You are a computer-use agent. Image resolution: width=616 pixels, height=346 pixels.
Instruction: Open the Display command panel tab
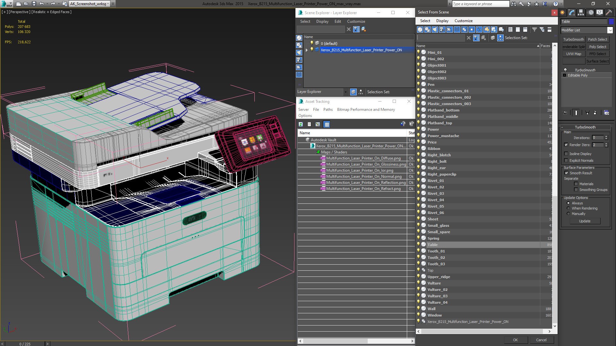click(599, 12)
